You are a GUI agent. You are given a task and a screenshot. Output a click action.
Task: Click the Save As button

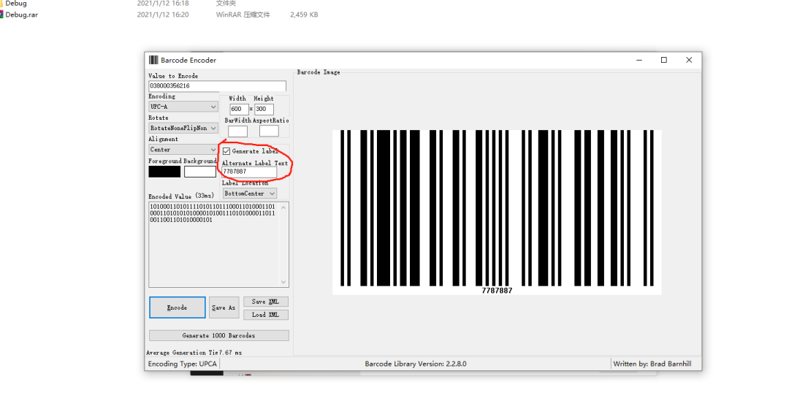(224, 307)
